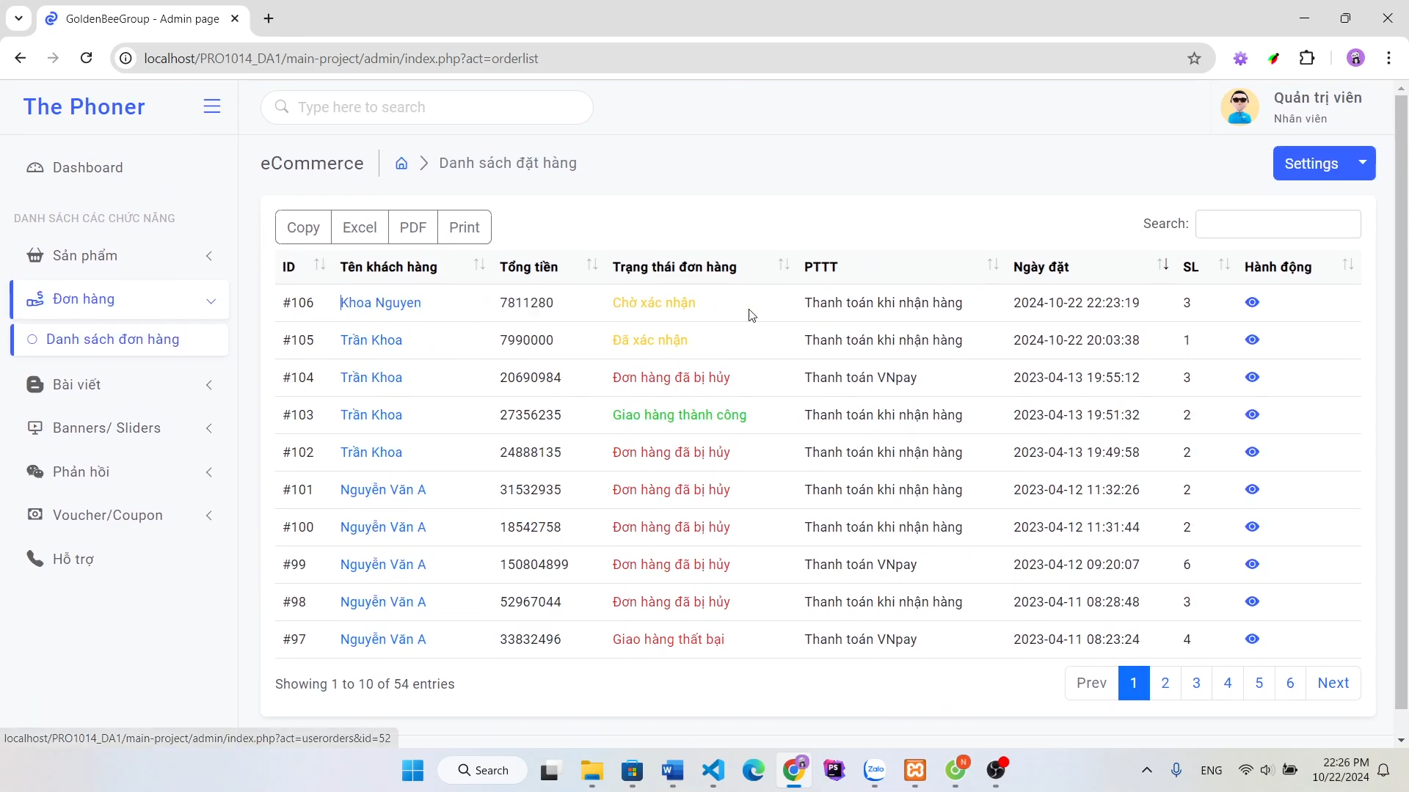Sort table by Tổng tiền column
This screenshot has width=1409, height=792.
coord(549,267)
